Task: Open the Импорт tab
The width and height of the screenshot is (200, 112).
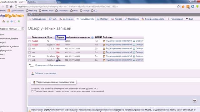Action: [117, 19]
